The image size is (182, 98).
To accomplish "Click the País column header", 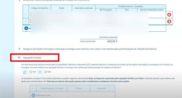I will (x=127, y=10).
